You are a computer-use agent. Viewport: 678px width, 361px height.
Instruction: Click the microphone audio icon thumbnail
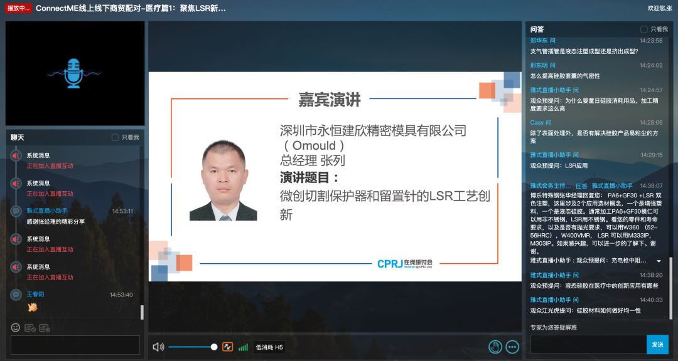click(x=74, y=73)
